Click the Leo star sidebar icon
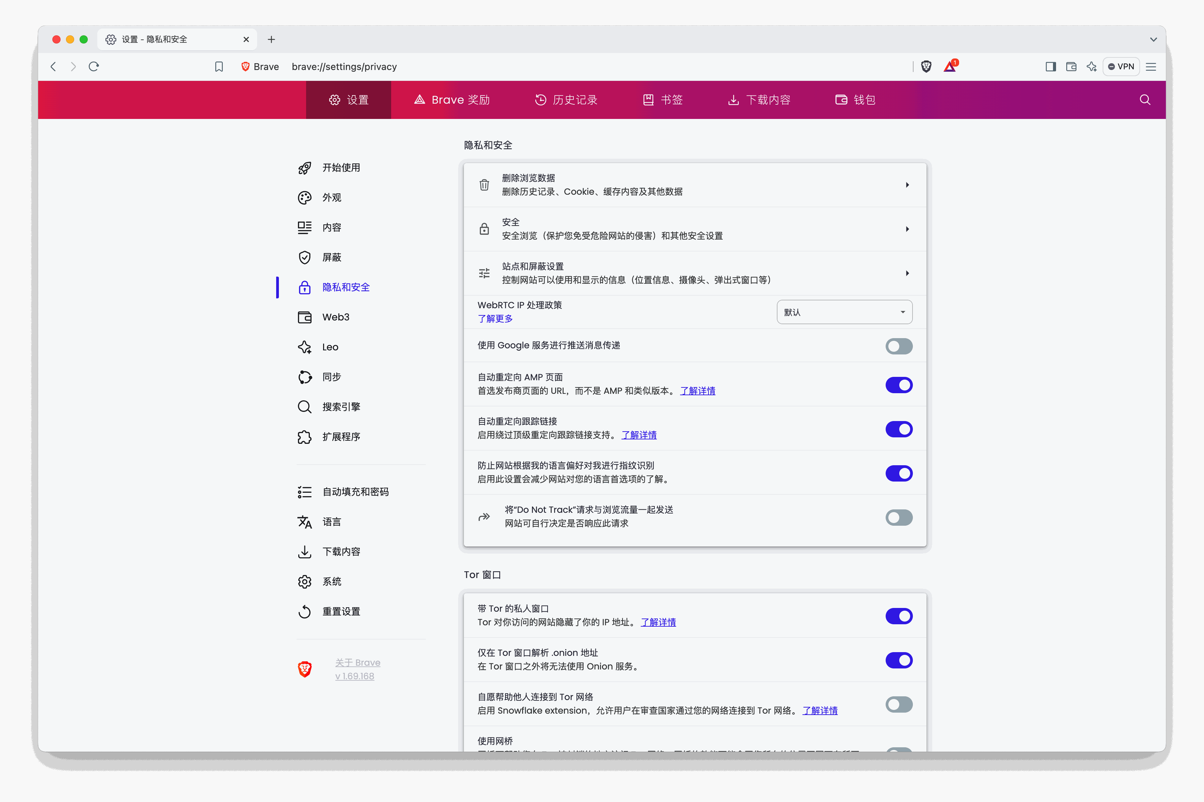 click(x=305, y=347)
